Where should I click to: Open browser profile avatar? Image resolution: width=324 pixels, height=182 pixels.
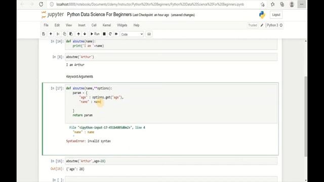pyautogui.click(x=292, y=5)
